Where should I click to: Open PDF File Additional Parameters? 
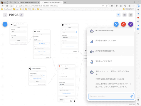coord(42,52)
